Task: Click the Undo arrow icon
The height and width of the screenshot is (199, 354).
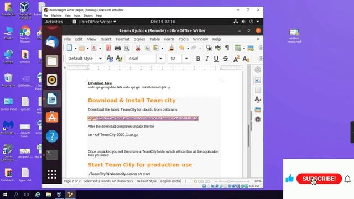Action: click(x=181, y=48)
